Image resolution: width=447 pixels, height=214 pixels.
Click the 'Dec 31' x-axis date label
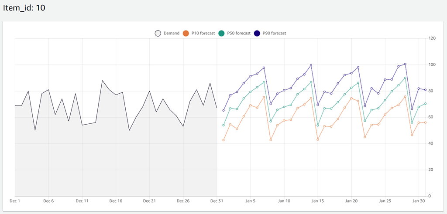click(x=217, y=201)
